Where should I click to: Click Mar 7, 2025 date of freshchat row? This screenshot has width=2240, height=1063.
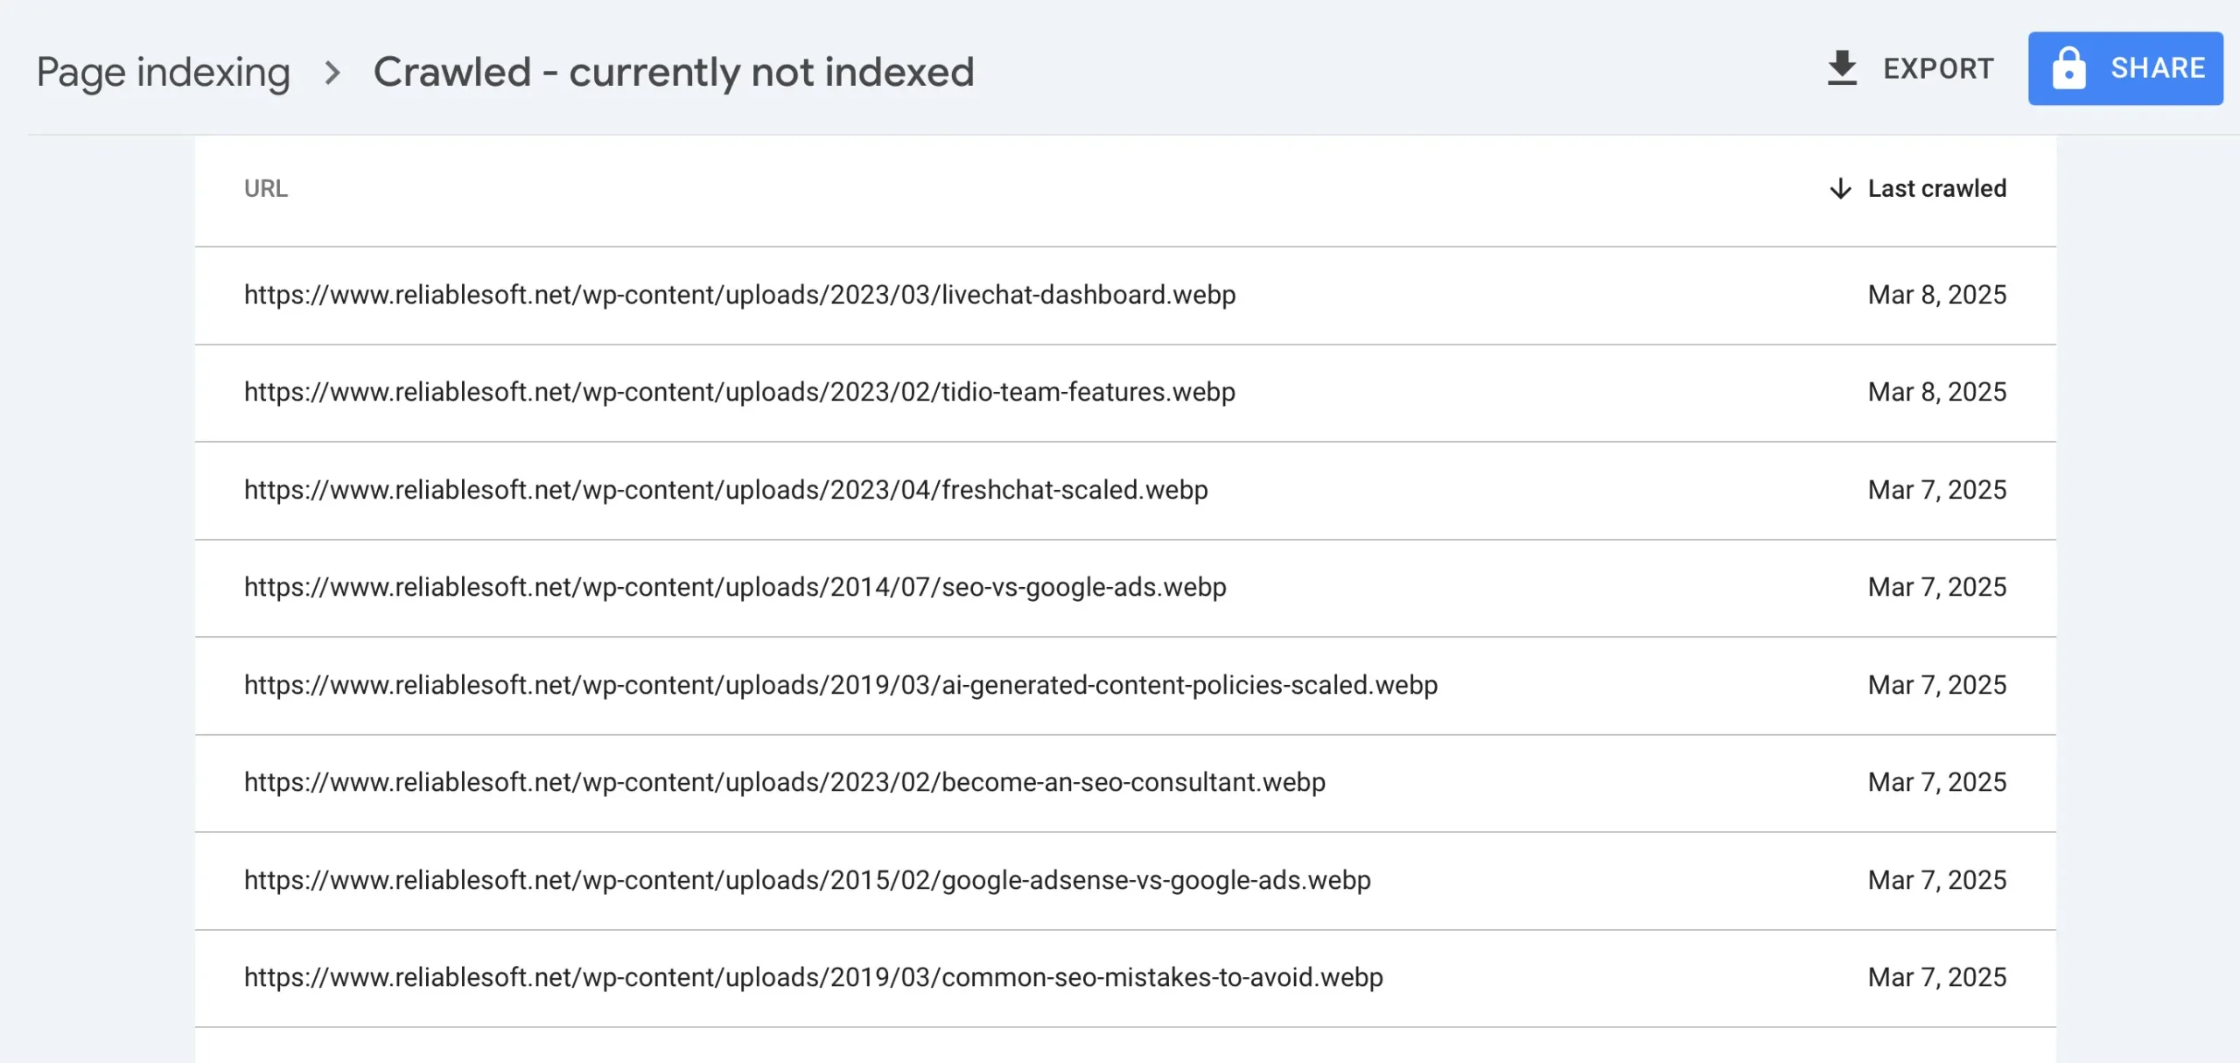[x=1936, y=490]
